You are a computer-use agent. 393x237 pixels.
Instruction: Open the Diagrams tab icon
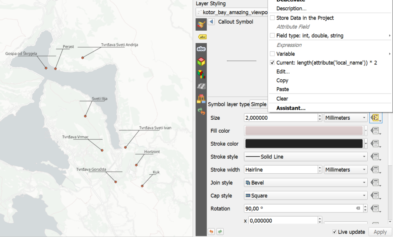[201, 74]
